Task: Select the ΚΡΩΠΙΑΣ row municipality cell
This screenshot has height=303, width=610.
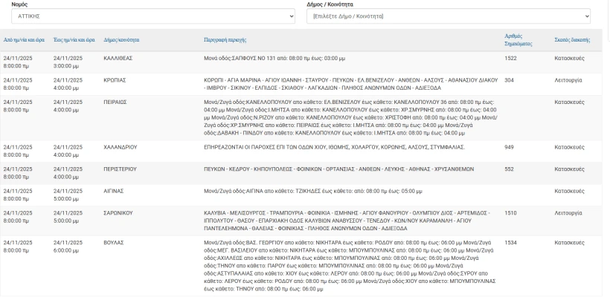Action: tap(115, 80)
